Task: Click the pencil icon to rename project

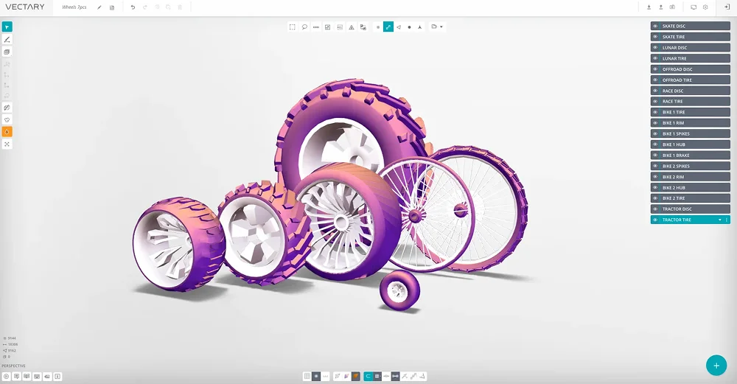Action: point(99,7)
